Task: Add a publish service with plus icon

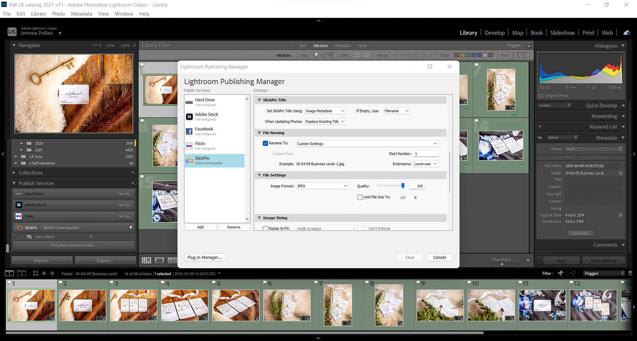Action: [x=133, y=183]
